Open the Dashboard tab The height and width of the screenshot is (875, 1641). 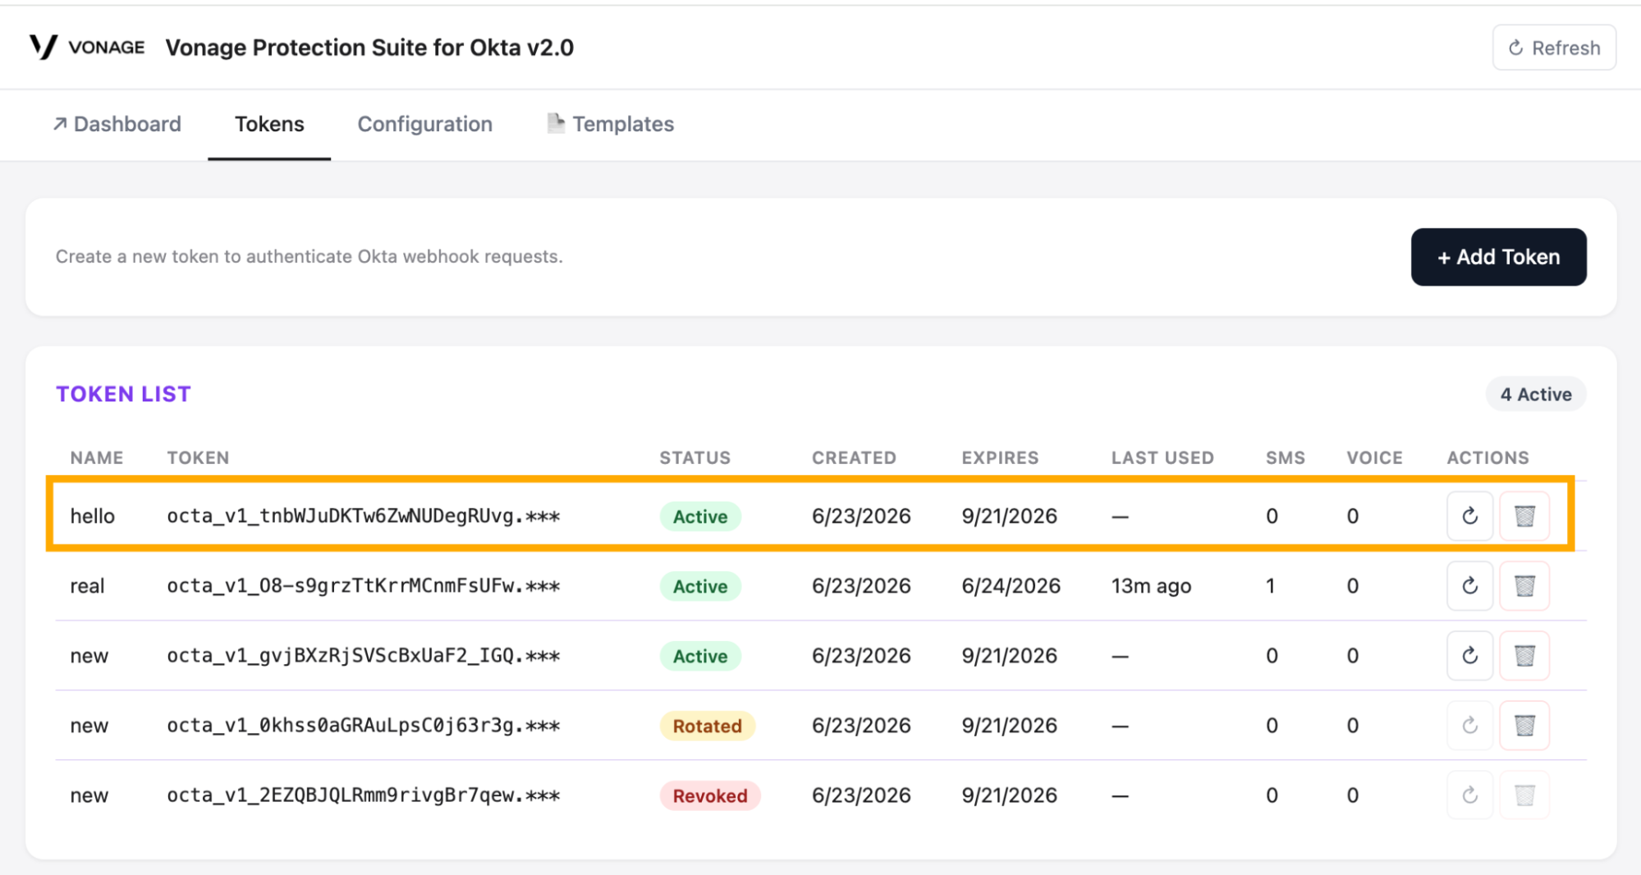[117, 124]
